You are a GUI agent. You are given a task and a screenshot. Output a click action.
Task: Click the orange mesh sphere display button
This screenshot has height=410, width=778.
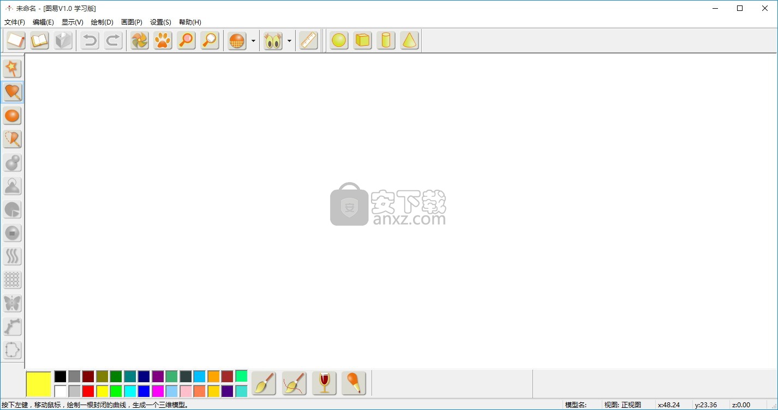(237, 41)
